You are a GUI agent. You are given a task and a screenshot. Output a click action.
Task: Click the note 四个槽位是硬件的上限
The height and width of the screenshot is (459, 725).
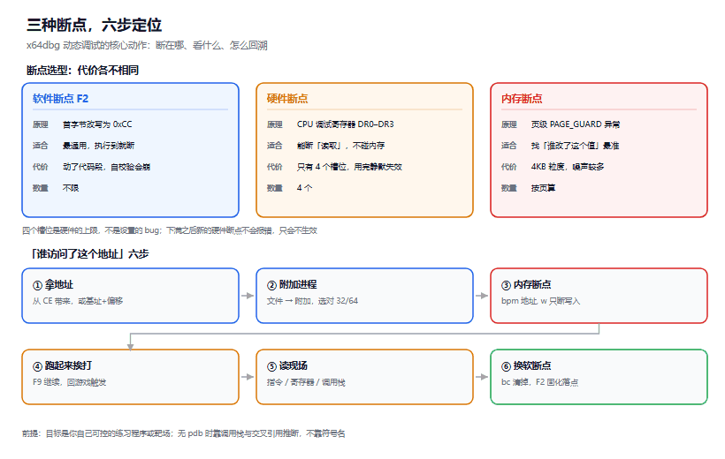click(170, 230)
